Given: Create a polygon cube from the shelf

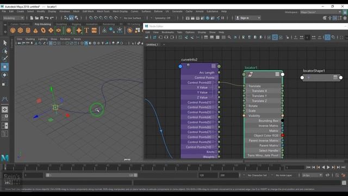Looking at the screenshot, I should (x=21, y=30).
